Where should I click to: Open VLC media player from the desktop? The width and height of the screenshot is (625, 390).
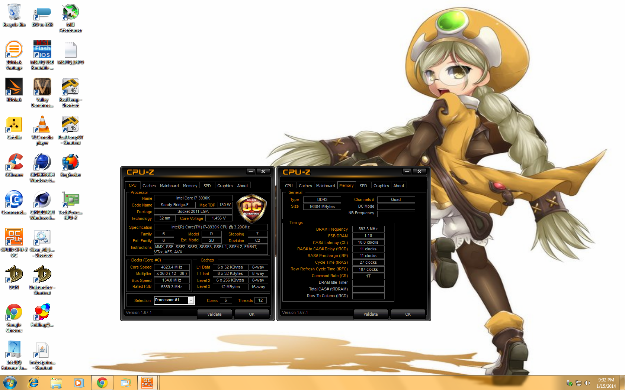pos(42,130)
